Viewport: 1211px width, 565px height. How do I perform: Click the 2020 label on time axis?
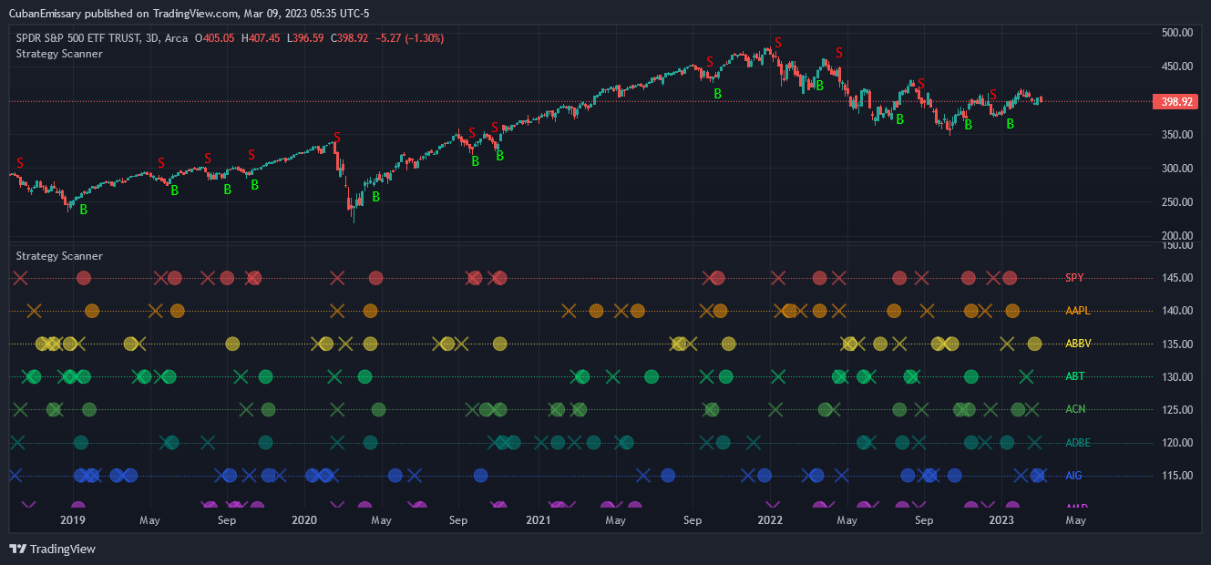click(303, 520)
